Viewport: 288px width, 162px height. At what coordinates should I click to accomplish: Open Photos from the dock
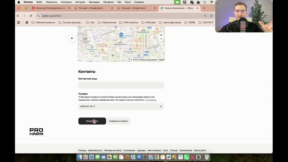click(109, 157)
